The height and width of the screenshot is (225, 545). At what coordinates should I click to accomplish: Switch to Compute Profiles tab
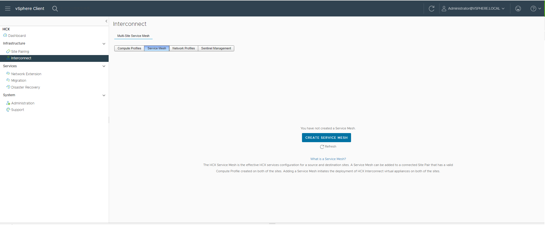[129, 48]
